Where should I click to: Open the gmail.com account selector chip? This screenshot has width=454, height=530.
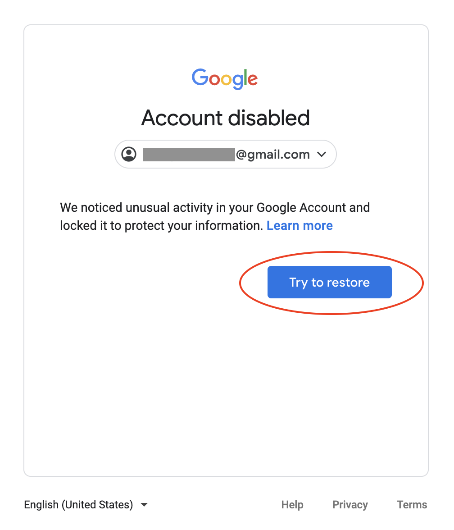[x=225, y=155]
